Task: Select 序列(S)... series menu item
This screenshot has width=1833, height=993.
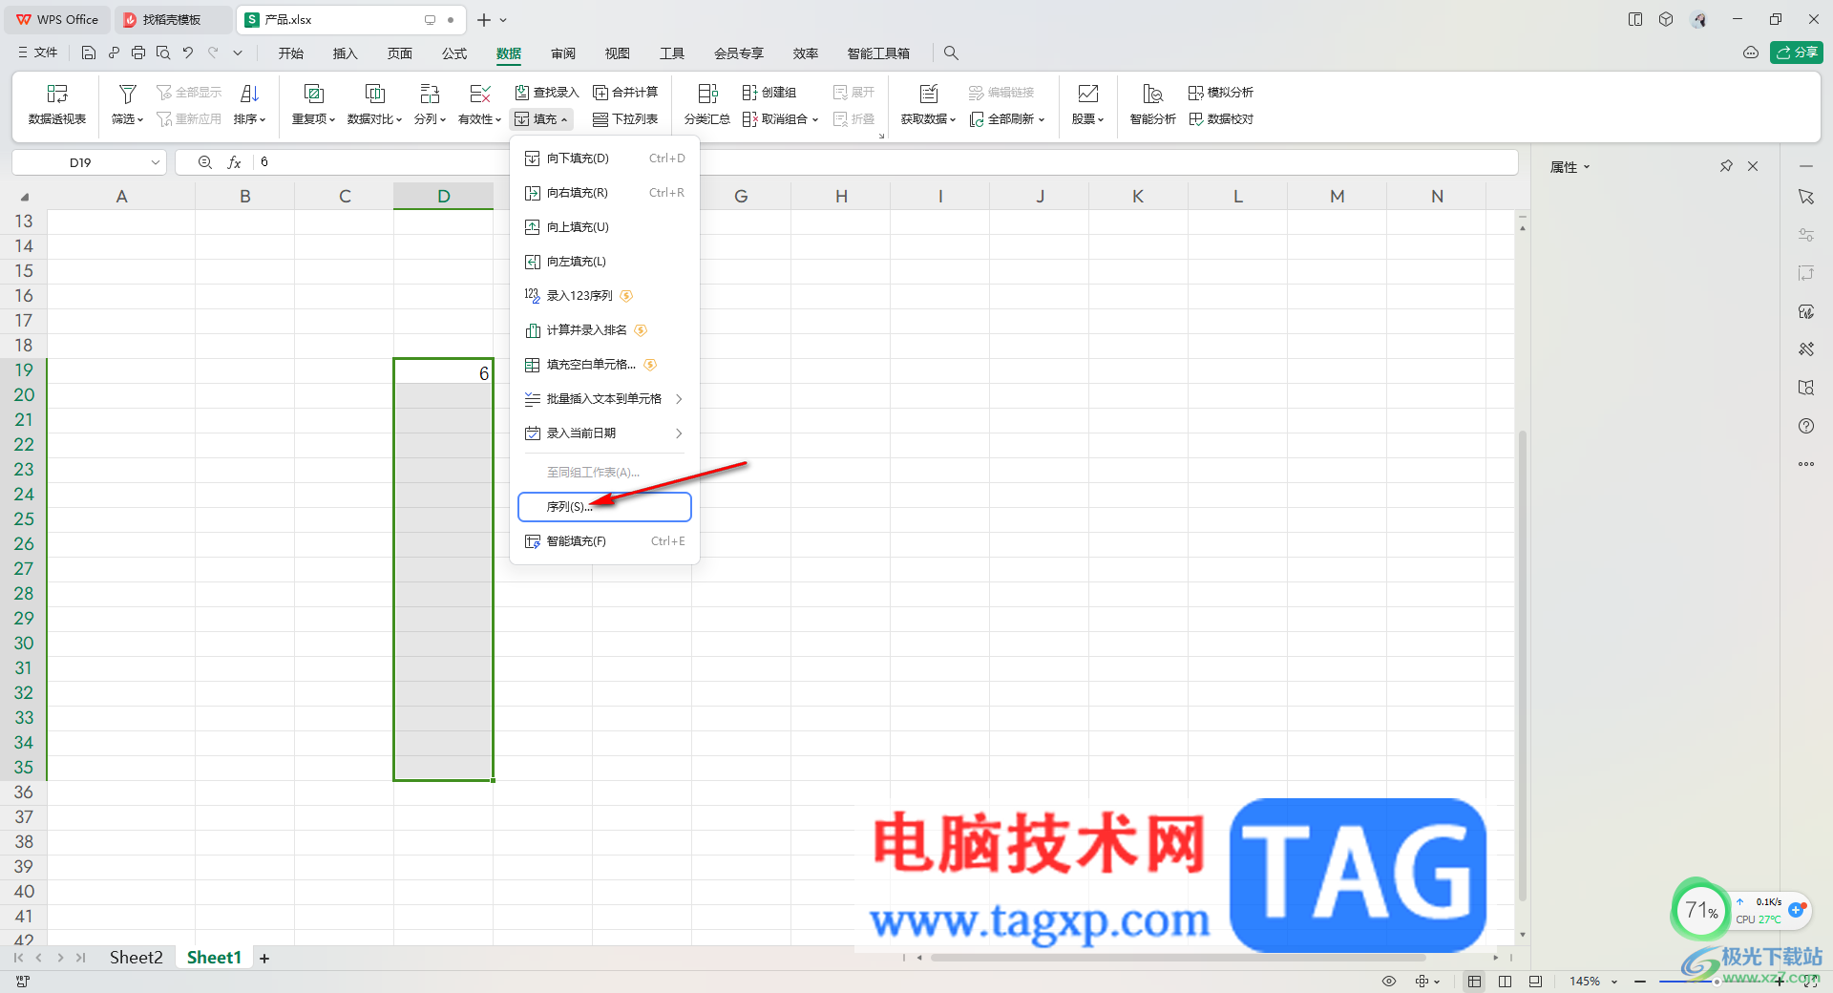Action: [604, 507]
